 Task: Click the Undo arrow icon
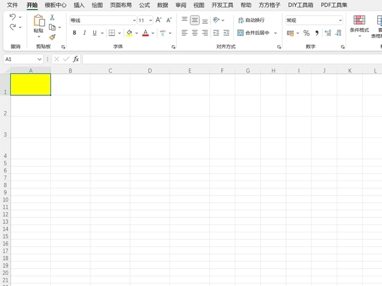[13, 17]
